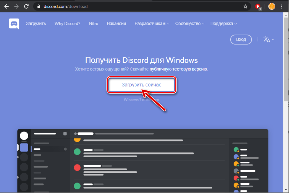
Task: Bookmark this page with the star
Action: click(245, 6)
